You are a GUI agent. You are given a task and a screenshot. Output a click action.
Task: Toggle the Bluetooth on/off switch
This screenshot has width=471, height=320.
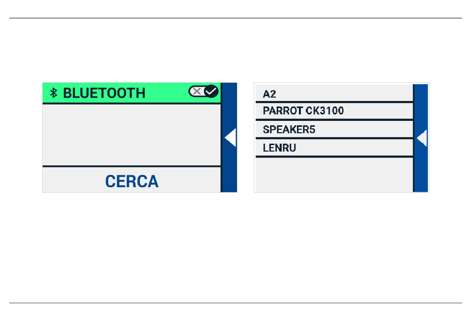coord(204,91)
